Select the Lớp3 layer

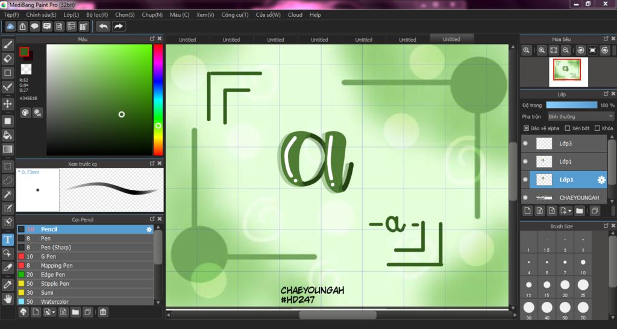click(x=564, y=143)
